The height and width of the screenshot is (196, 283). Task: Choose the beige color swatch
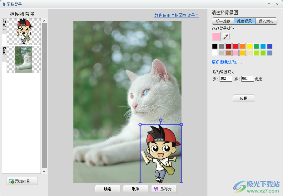pyautogui.click(x=249, y=53)
